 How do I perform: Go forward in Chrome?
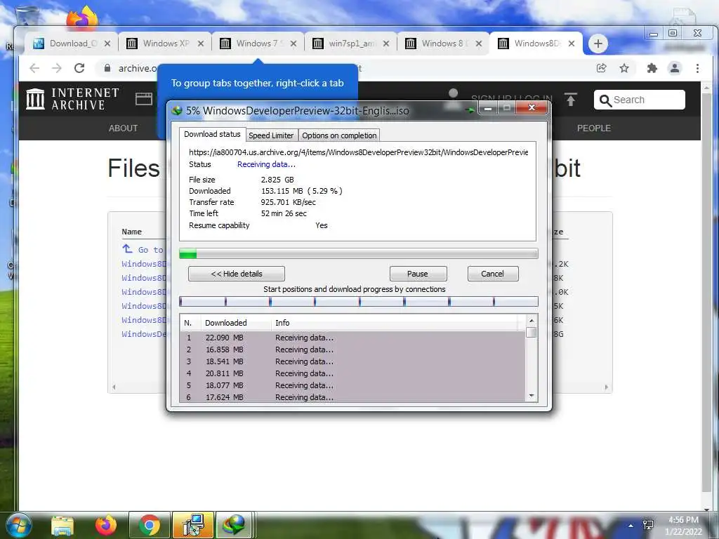(57, 68)
